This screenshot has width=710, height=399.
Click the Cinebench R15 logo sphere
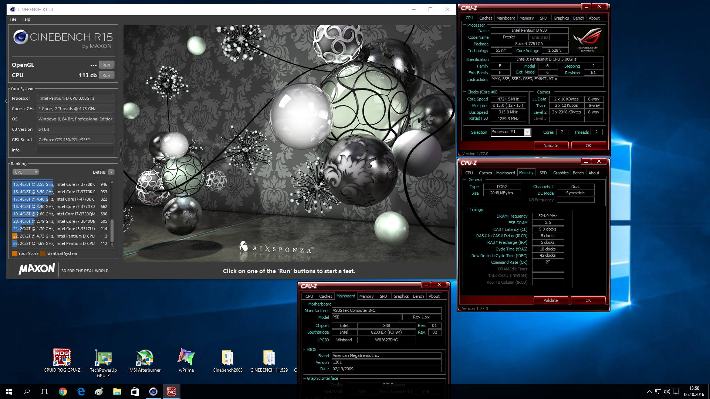coord(21,37)
